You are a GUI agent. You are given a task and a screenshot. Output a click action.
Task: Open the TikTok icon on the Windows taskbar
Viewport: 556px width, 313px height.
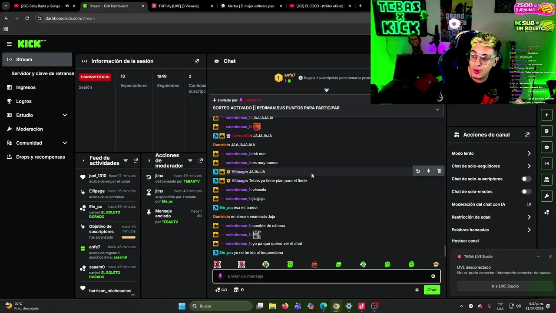[x=361, y=306]
